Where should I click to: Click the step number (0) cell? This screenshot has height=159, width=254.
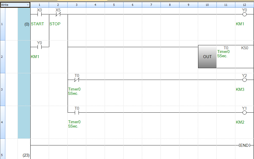pos(27,24)
